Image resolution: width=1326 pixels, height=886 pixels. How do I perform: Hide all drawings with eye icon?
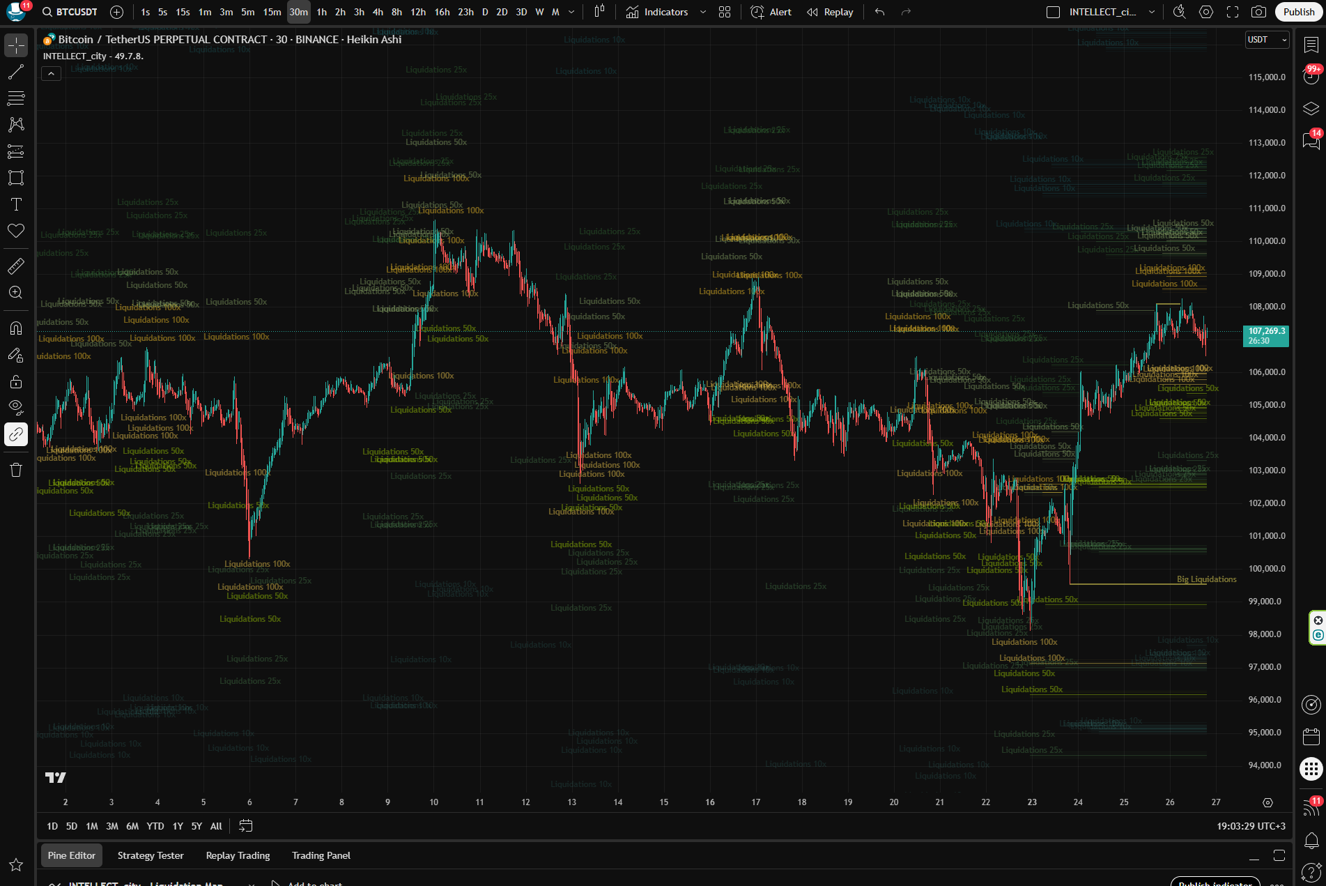[x=16, y=407]
